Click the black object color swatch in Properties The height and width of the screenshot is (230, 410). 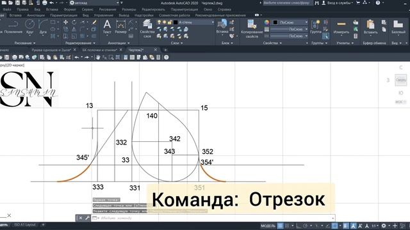click(x=275, y=22)
